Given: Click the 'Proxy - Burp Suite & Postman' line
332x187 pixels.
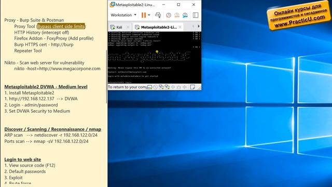Looking at the screenshot, I should point(34,20).
